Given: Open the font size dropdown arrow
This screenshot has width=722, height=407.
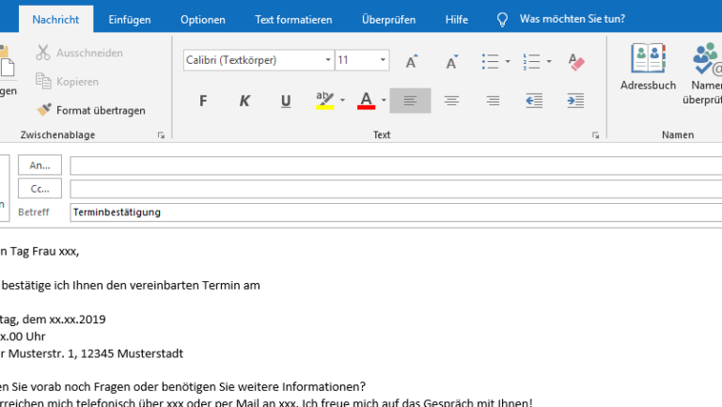Looking at the screenshot, I should coord(383,60).
